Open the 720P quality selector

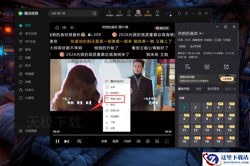click(127, 141)
